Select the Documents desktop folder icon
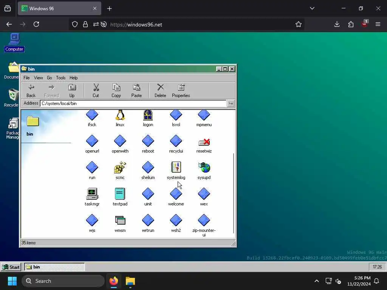 pyautogui.click(x=12, y=71)
